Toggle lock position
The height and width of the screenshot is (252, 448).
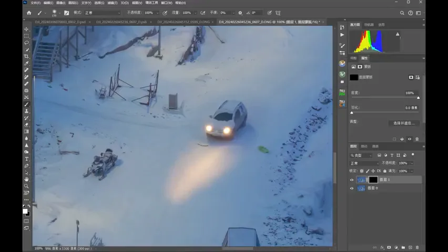pos(373,171)
